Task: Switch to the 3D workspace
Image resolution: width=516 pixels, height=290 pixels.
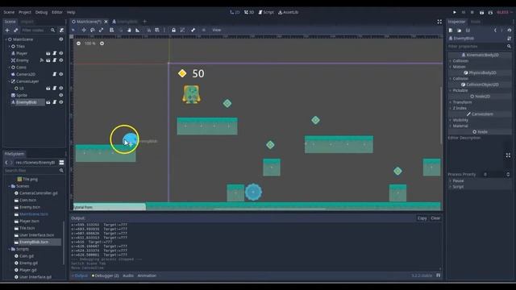Action: point(249,12)
